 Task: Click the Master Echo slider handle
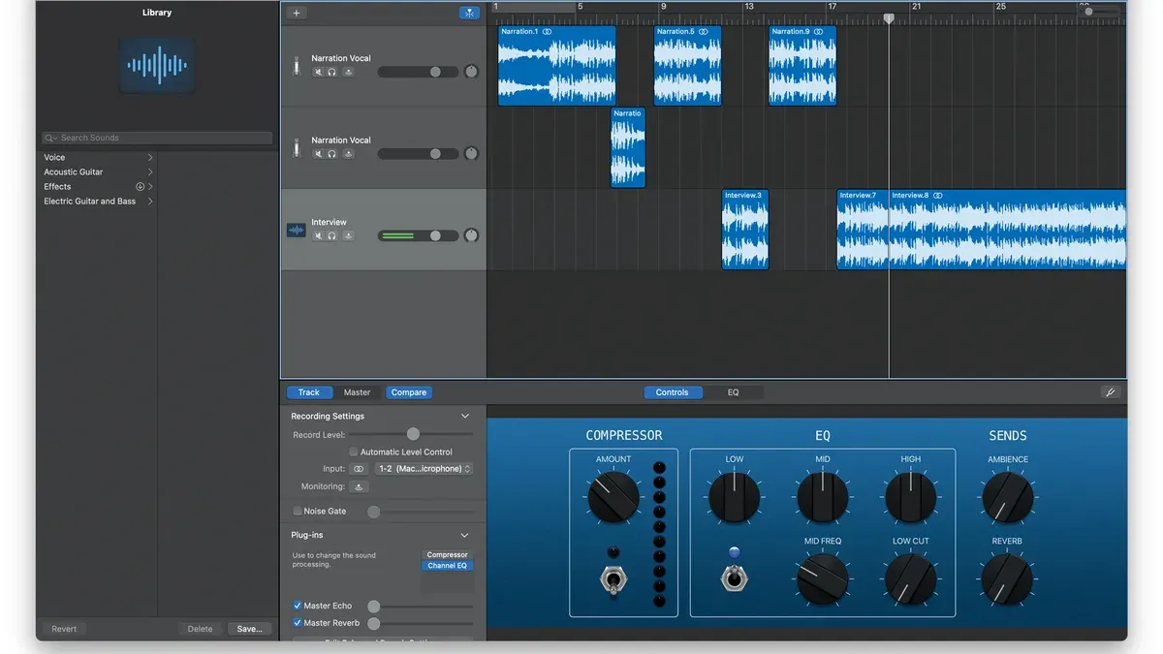(373, 607)
